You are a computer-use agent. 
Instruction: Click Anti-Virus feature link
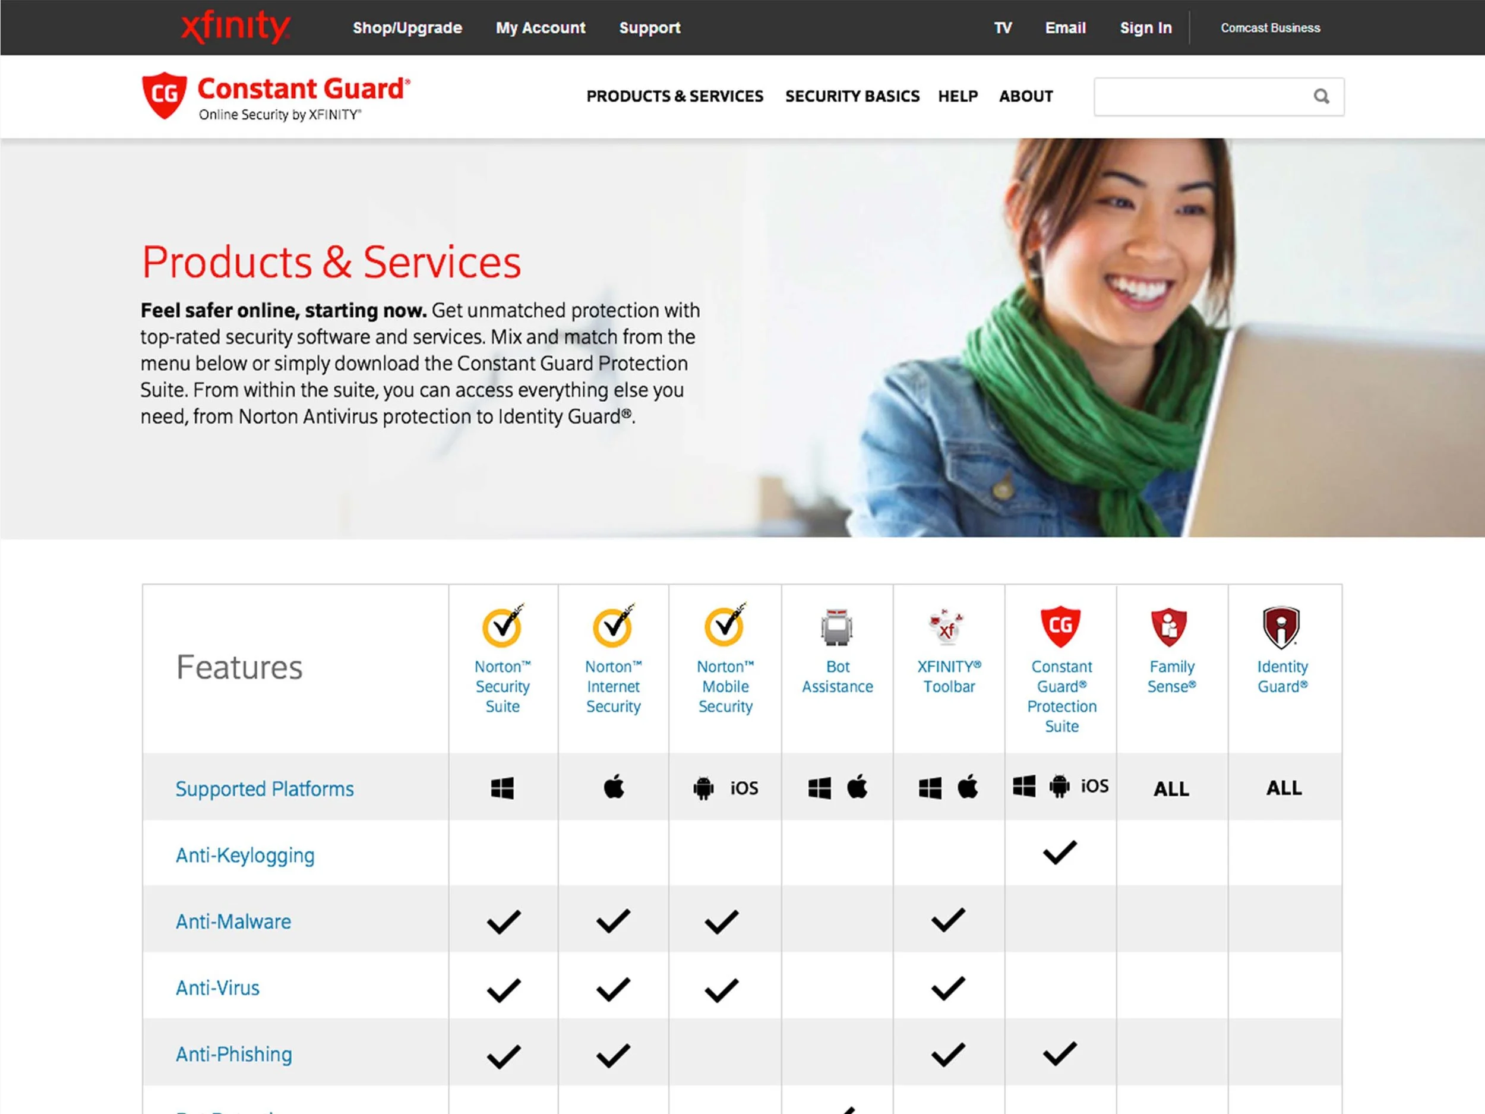click(217, 989)
